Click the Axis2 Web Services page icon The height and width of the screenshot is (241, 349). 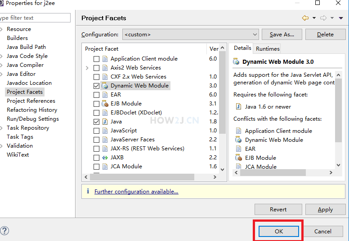coord(105,68)
